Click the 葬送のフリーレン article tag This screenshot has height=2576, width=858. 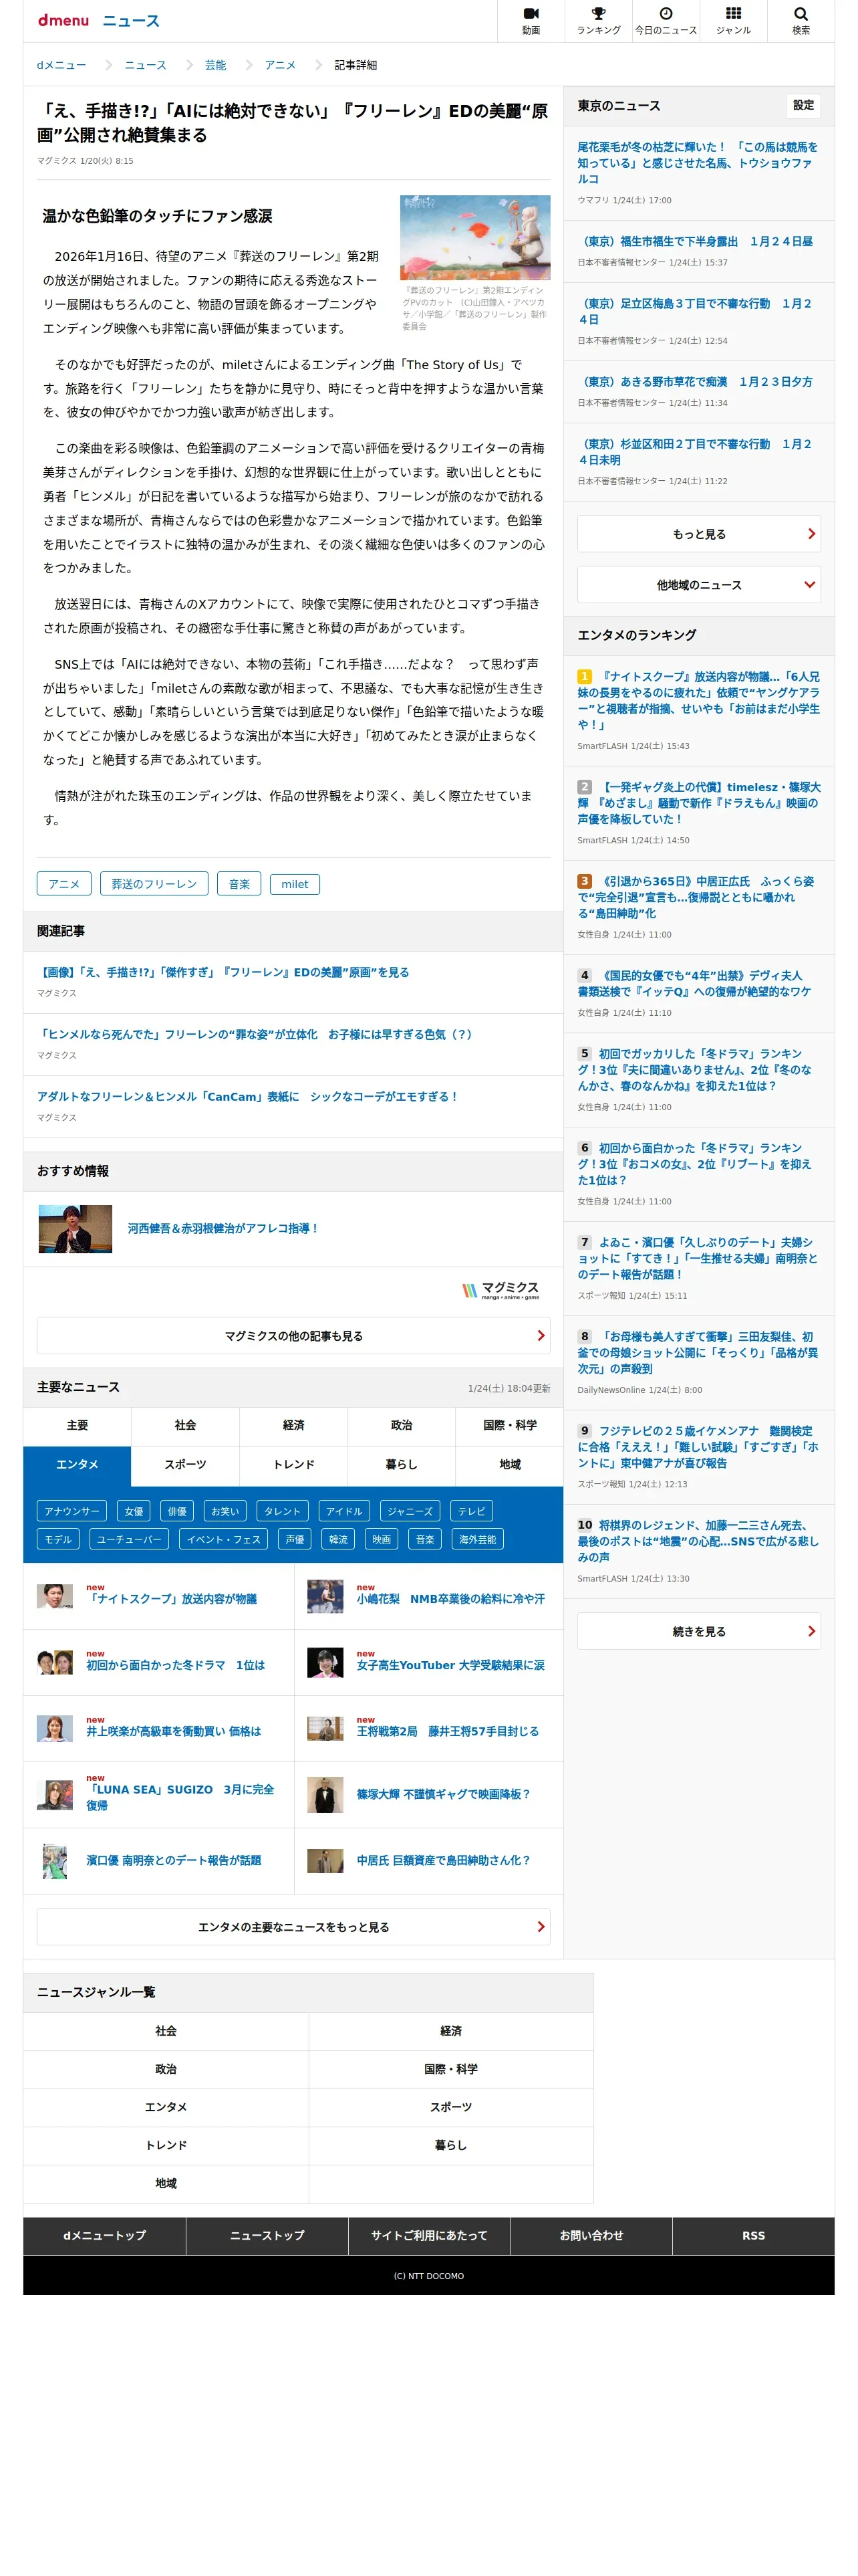tap(154, 884)
